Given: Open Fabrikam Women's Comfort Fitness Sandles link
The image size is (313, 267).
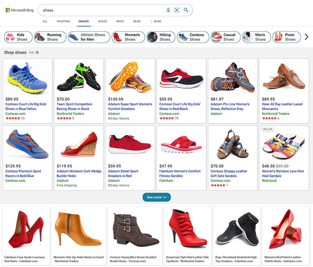Looking at the screenshot, I should click(180, 173).
